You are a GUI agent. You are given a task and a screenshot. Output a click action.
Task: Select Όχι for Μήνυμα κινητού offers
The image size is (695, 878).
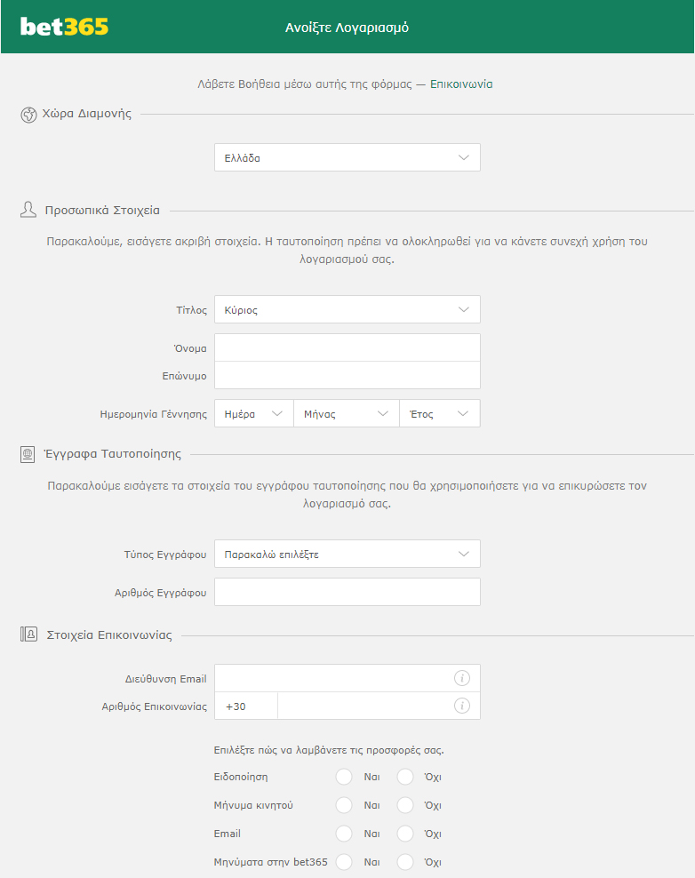pyautogui.click(x=405, y=806)
